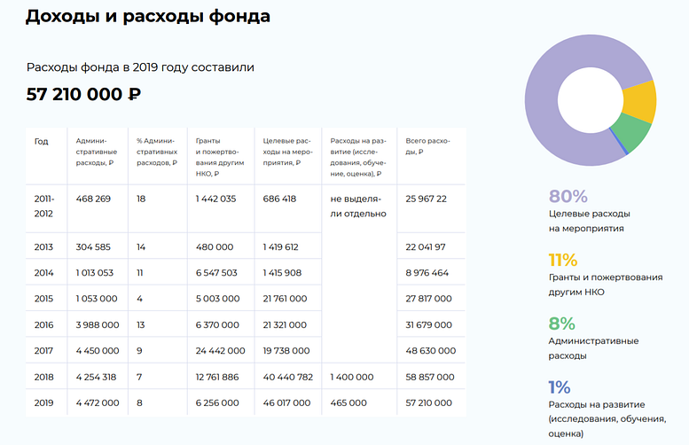689x445 pixels.
Task: Click the cell "58 857 000"
Action: (430, 378)
